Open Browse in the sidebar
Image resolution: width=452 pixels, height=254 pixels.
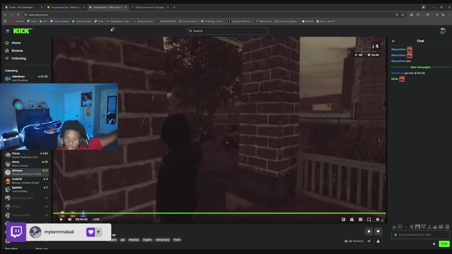click(14, 50)
